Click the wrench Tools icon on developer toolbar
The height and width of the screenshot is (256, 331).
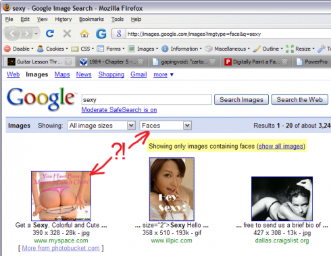(x=322, y=49)
